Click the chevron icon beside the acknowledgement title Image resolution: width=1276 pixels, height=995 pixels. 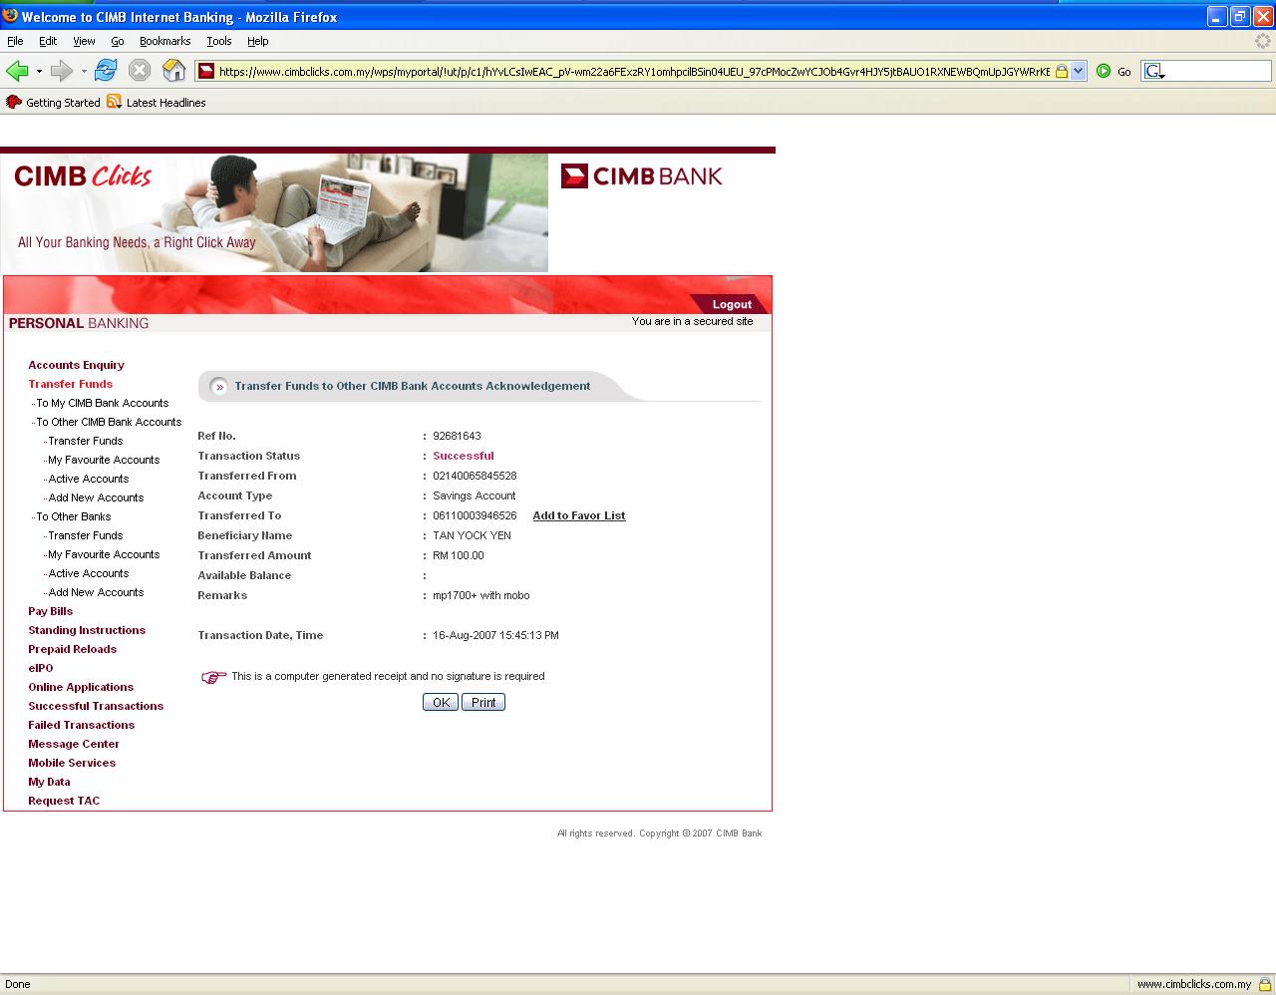tap(220, 387)
